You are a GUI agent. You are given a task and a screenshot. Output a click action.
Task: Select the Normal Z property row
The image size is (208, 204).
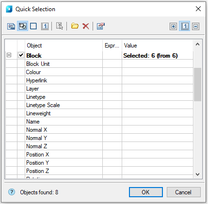(99, 146)
